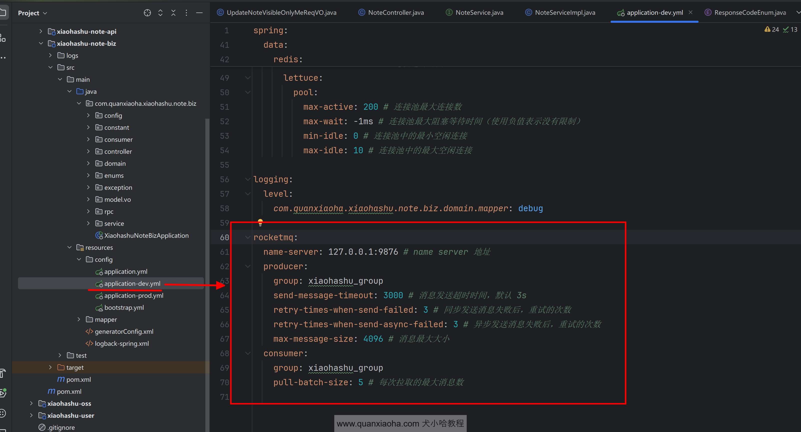Viewport: 801px width, 432px height.
Task: Click the yellow intention lightbulb on line 59
Action: click(x=260, y=222)
